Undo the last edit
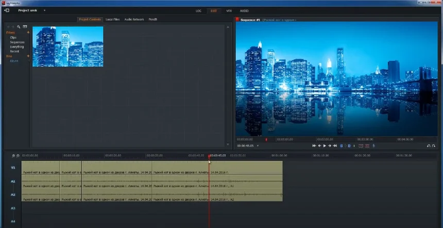The height and width of the screenshot is (228, 443). pyautogui.click(x=429, y=145)
